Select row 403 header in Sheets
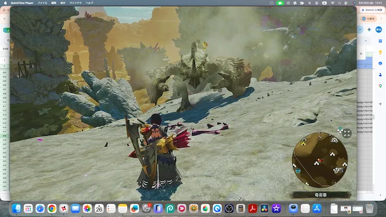 click(5, 73)
